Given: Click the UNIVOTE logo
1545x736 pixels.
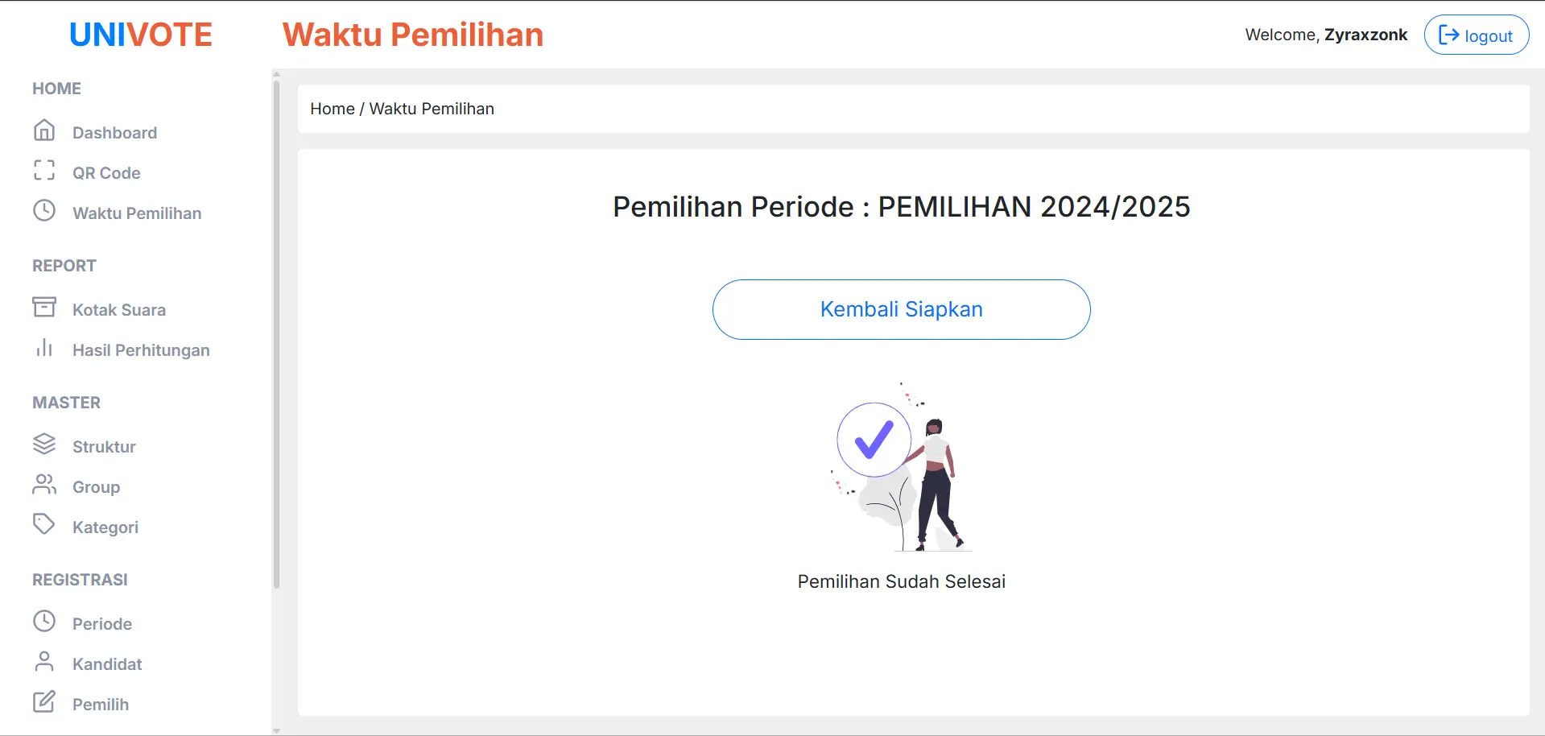Looking at the screenshot, I should (x=141, y=34).
